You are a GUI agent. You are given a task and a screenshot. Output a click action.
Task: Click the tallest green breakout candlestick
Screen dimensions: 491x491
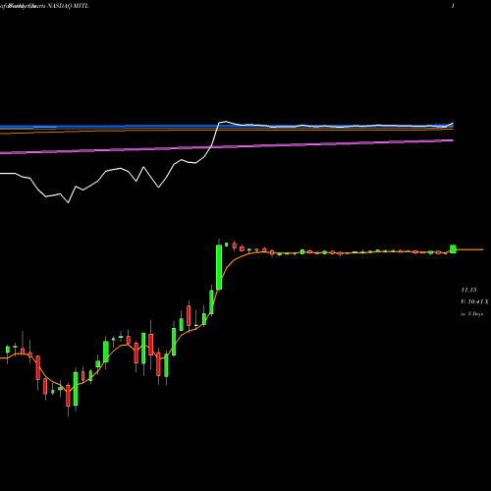219,267
